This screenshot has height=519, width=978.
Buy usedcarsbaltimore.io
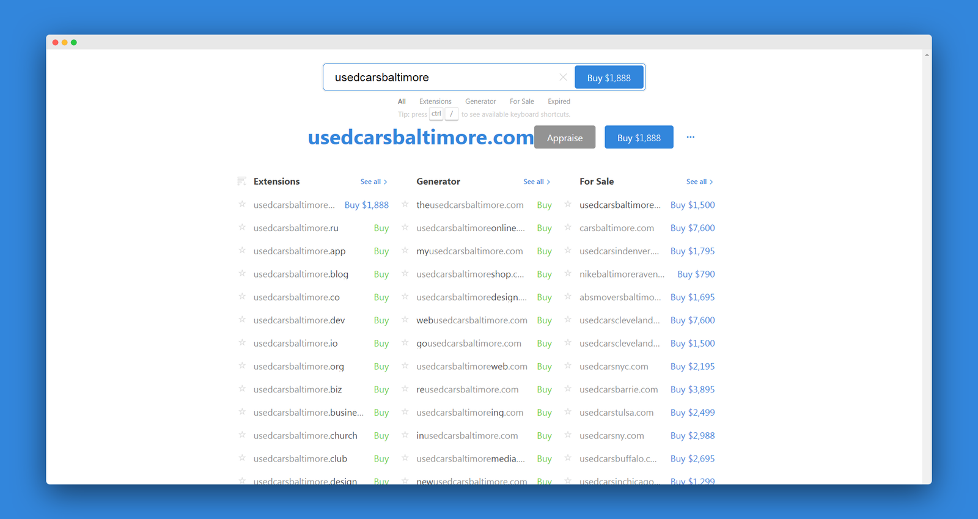tap(381, 344)
